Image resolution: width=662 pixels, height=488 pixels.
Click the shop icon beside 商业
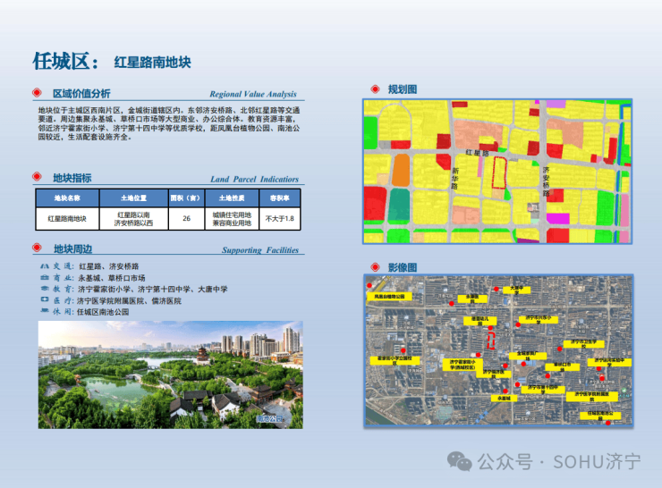[x=45, y=278]
